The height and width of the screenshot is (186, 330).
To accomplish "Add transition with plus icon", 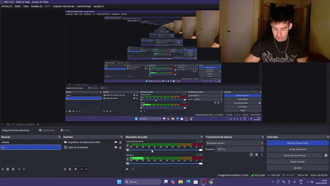I will (x=251, y=155).
